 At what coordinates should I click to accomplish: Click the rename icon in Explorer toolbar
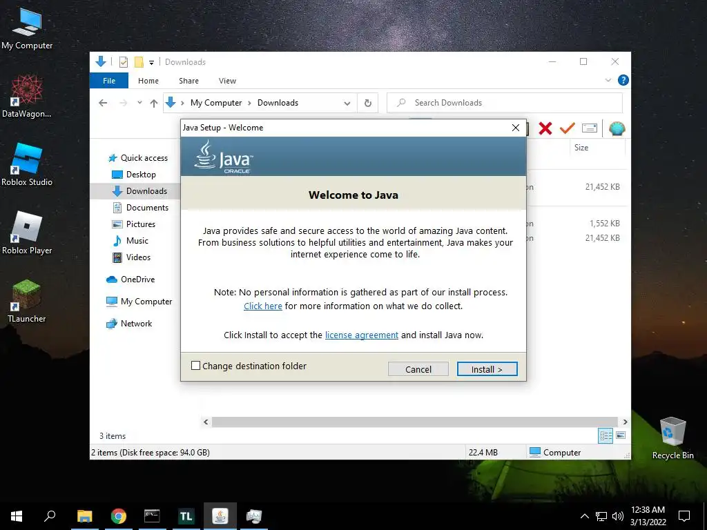point(590,128)
